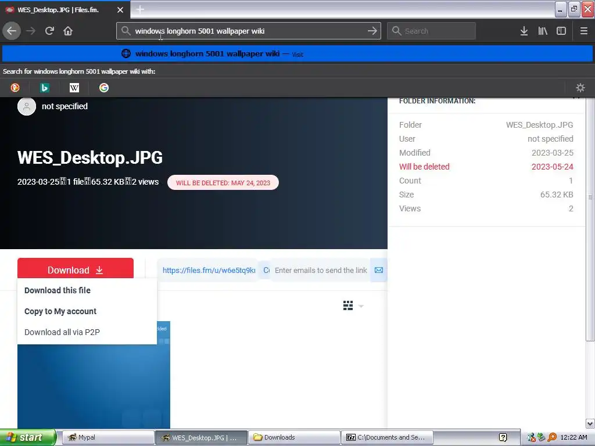Click the page scrollbar down arrow
Screen dimensions: 595x446
pyautogui.click(x=590, y=423)
